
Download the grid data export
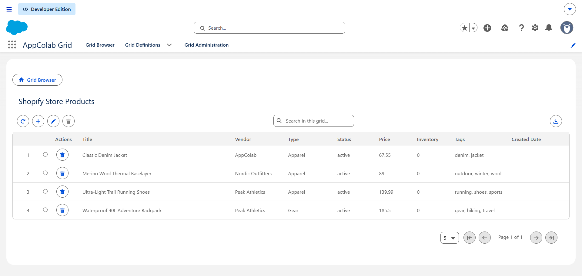click(x=556, y=121)
